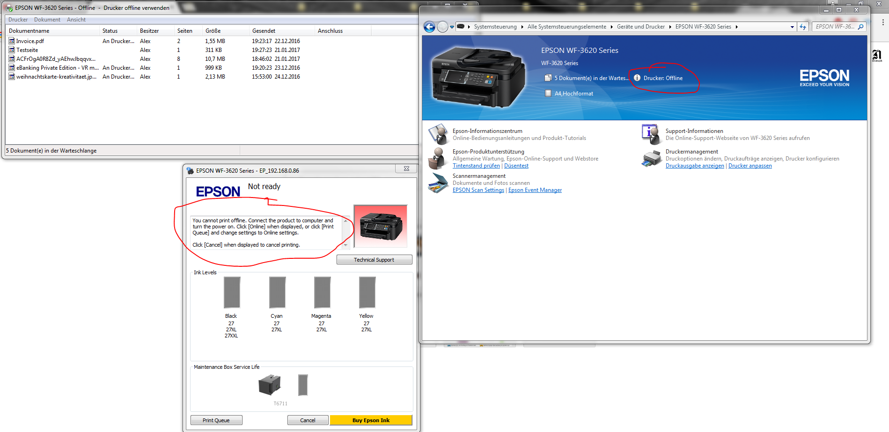Click the Magenta ink level bar
Viewport: 889px width, 432px height.
[x=322, y=292]
